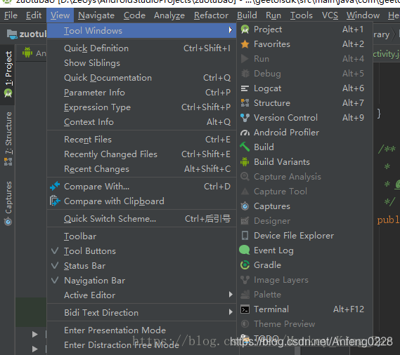
Task: Click the Android icon in project view header
Action: click(27, 53)
